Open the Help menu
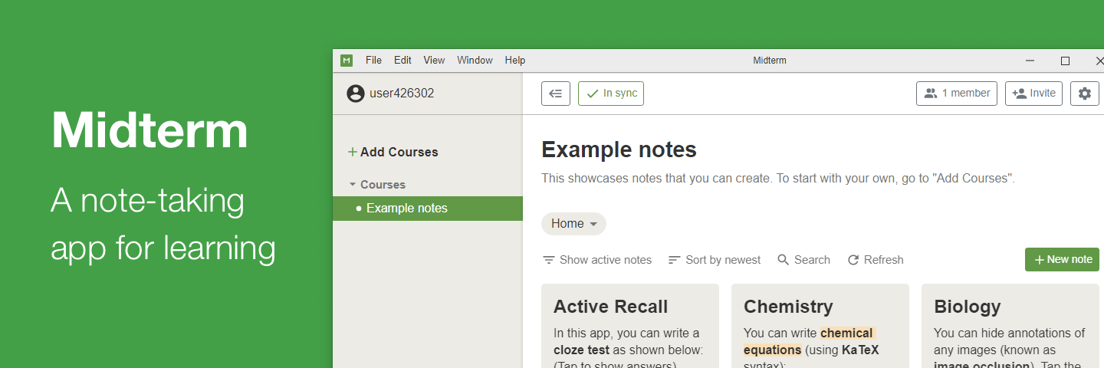 pos(515,61)
